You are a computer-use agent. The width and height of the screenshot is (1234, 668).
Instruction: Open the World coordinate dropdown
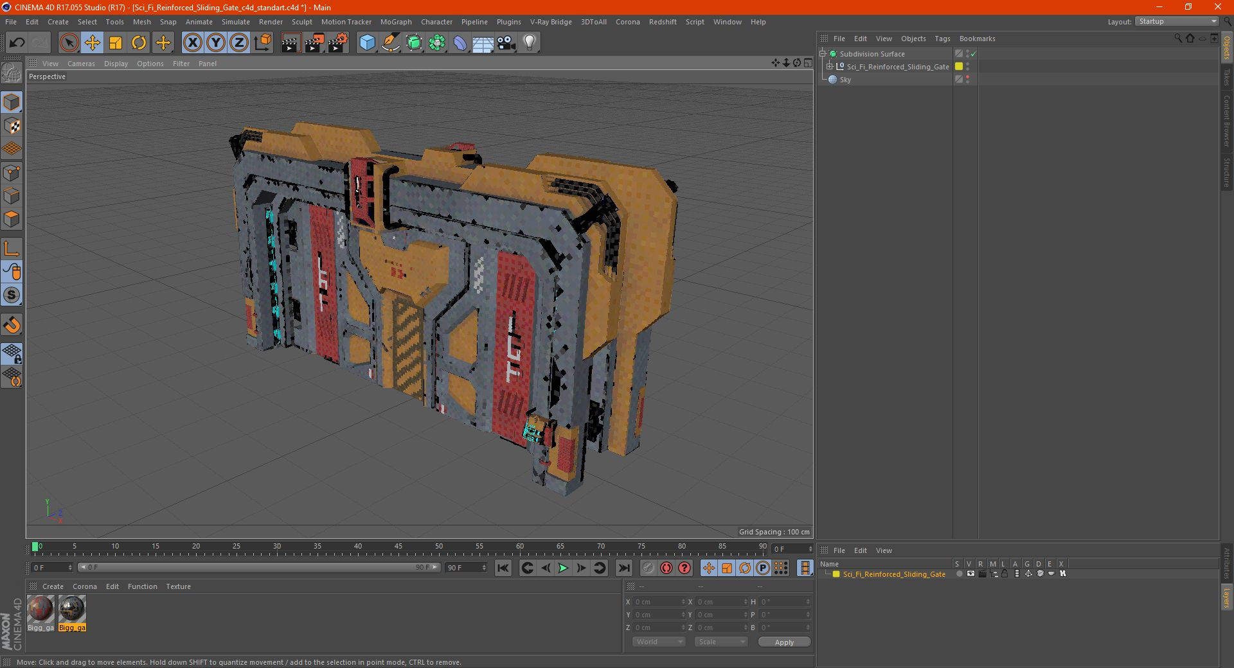coord(658,642)
